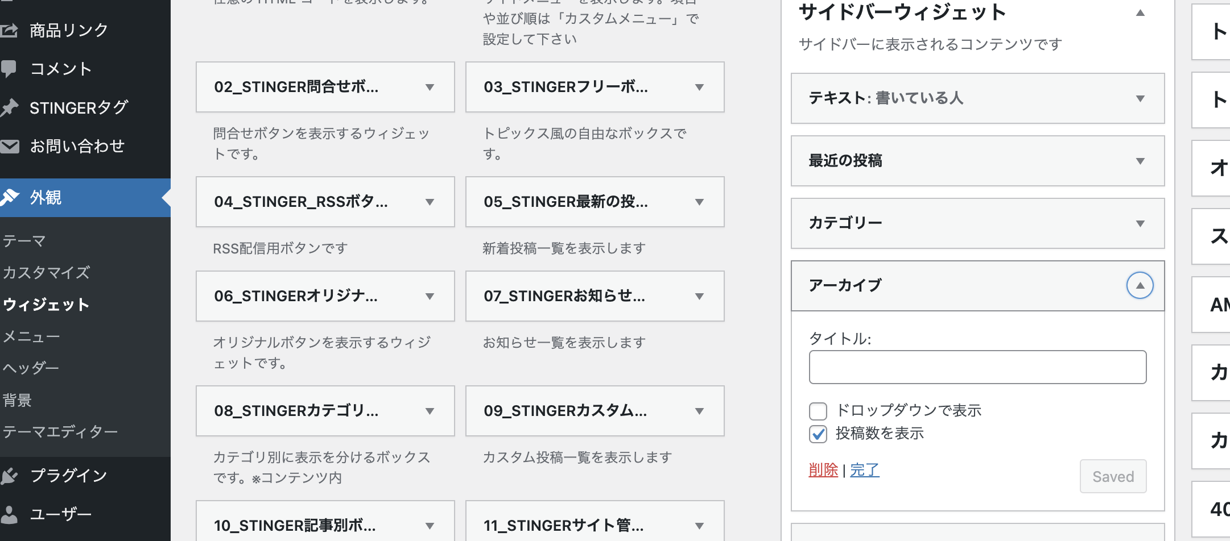
Task: Click the STINGERタグ pin icon
Action: point(9,107)
